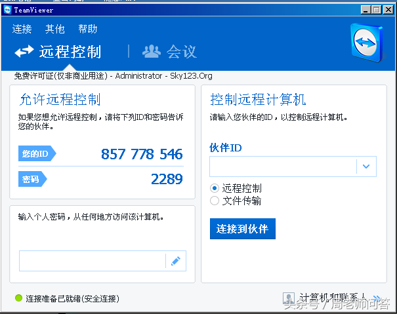Click the 允许远程控制 heading

[60, 99]
